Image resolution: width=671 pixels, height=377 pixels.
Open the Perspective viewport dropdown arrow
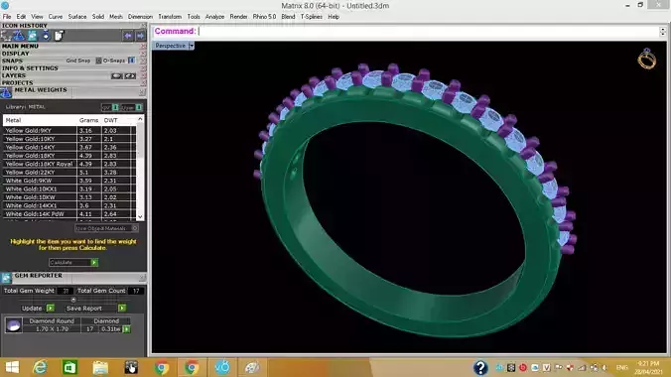192,46
